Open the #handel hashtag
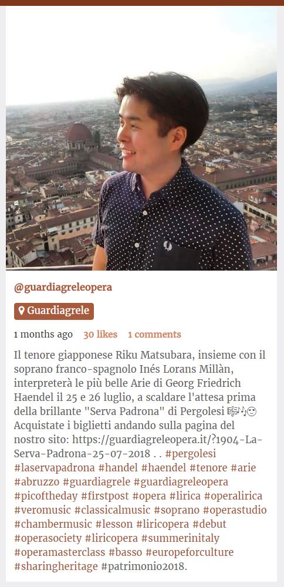 (118, 468)
